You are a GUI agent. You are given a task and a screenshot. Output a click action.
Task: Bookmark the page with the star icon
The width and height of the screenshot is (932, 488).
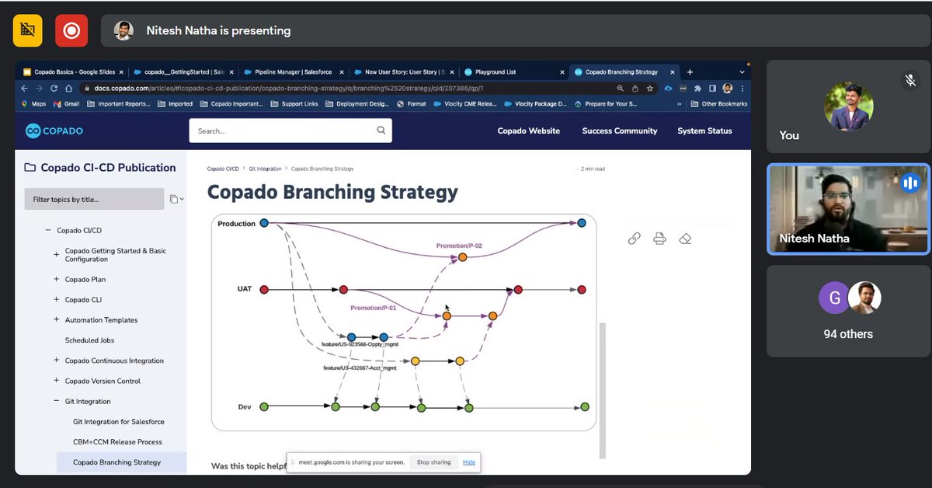[649, 89]
